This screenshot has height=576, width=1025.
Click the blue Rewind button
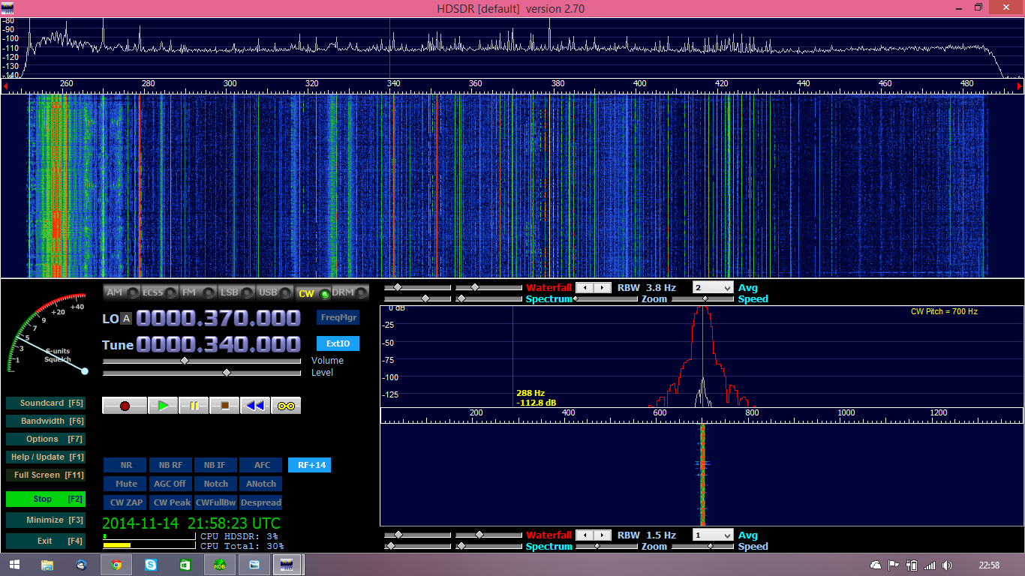(x=255, y=406)
